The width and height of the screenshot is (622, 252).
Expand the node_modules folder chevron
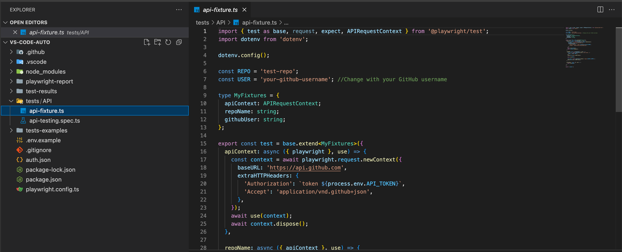tap(12, 71)
